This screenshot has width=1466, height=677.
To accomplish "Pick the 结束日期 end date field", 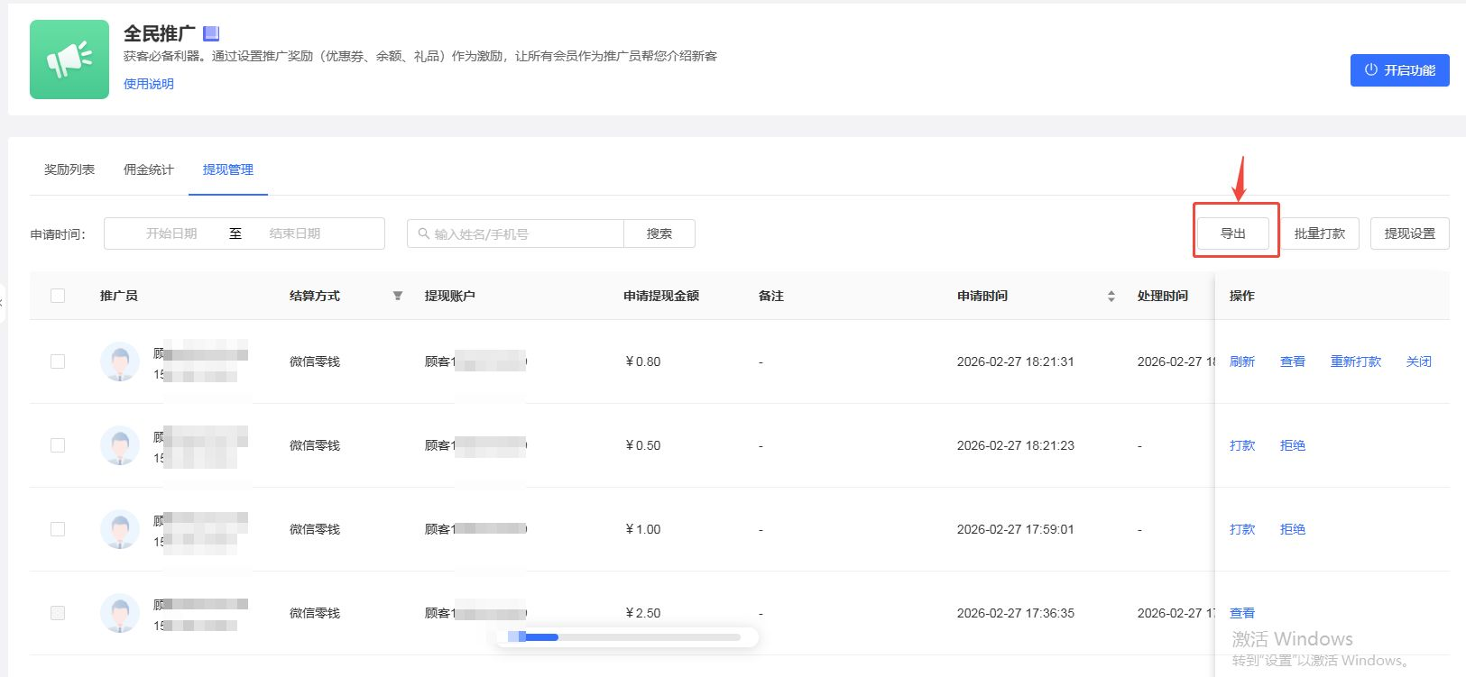I will tap(295, 233).
